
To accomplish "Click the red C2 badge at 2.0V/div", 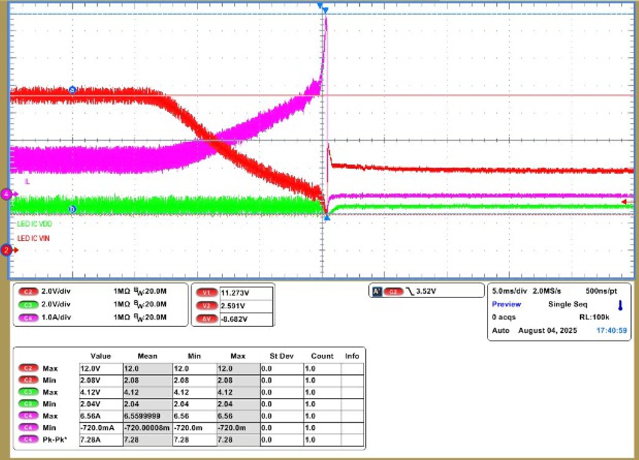I will pos(27,291).
